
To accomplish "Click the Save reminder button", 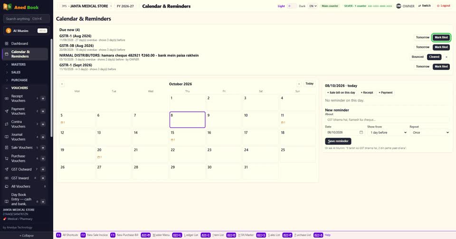I will [338, 141].
